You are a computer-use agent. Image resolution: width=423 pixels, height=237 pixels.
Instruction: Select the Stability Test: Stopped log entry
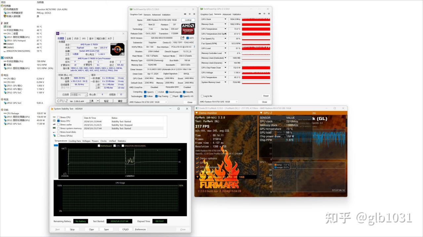pyautogui.click(x=122, y=125)
